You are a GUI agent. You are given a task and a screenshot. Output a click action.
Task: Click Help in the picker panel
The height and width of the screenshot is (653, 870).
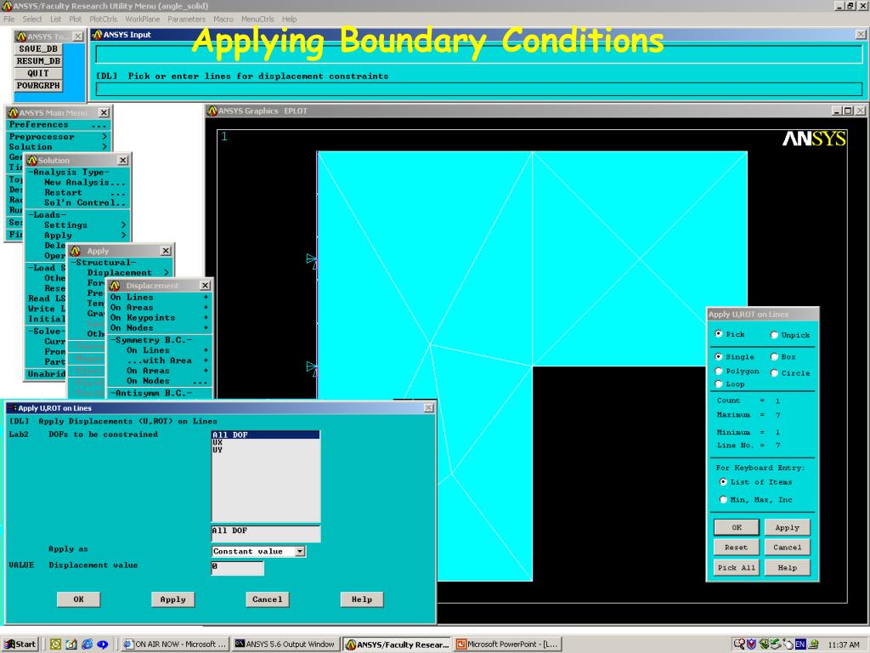(787, 567)
